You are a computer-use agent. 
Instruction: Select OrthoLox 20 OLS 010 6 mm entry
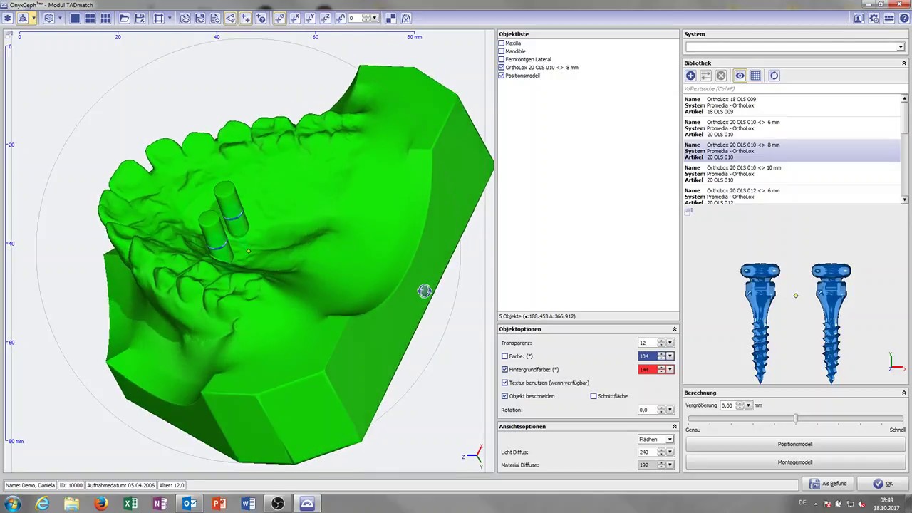coord(791,128)
